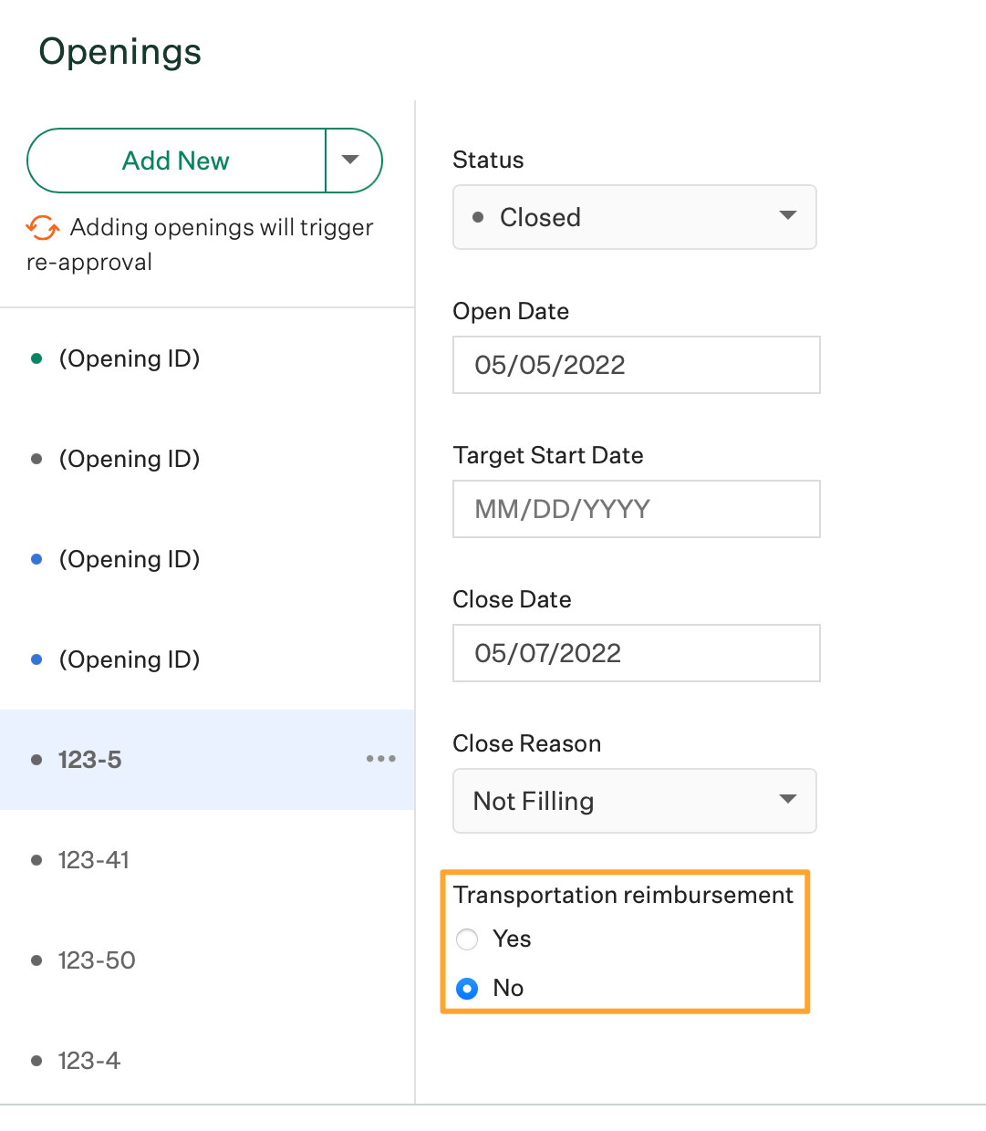Open the Close Reason dropdown
The image size is (986, 1131).
pos(634,801)
